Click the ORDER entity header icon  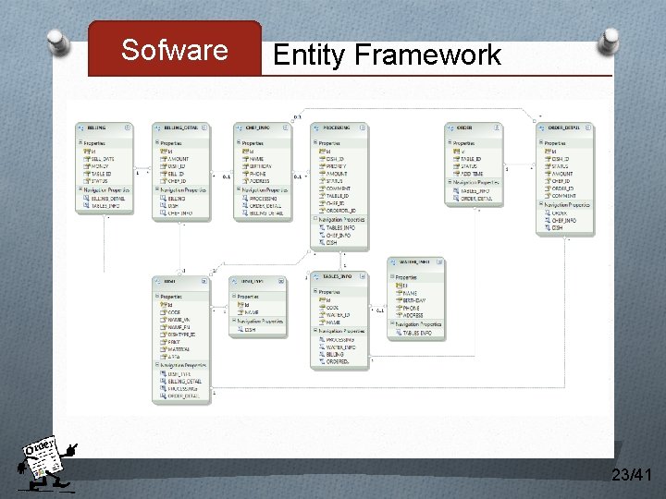coord(450,128)
